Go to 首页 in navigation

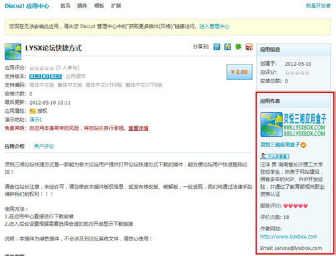click(x=65, y=6)
